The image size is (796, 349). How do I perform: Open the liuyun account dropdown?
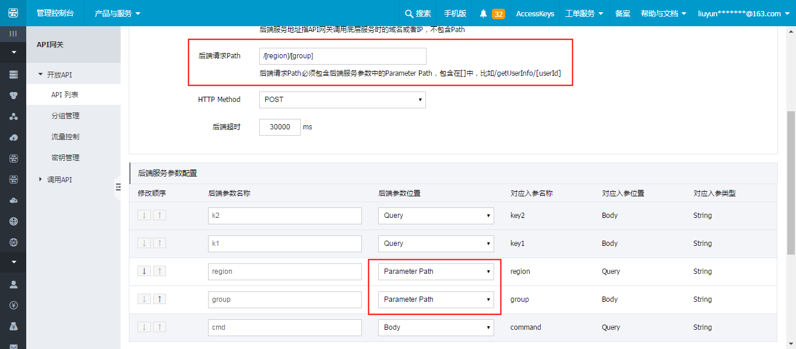click(744, 13)
